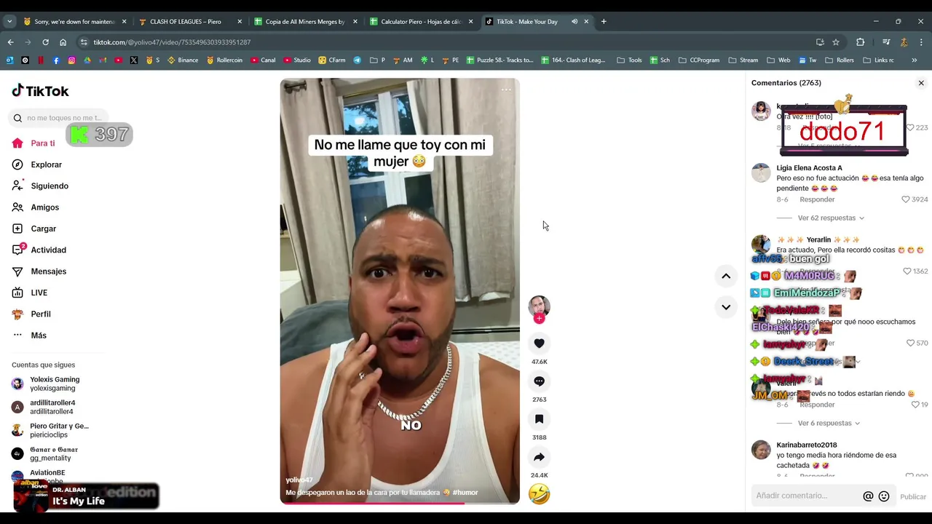Click the #humor hashtag in caption
Screen dimensions: 932x524
tap(465, 493)
